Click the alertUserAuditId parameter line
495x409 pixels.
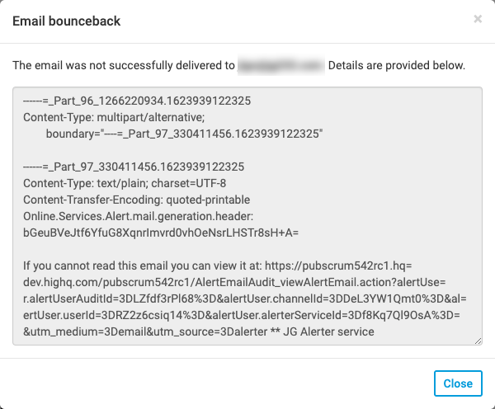pyautogui.click(x=245, y=299)
